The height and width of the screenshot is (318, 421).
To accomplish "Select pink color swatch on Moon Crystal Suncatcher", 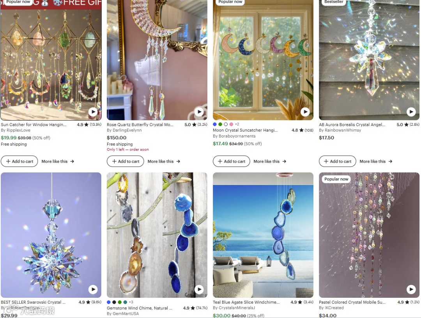I will [231, 124].
